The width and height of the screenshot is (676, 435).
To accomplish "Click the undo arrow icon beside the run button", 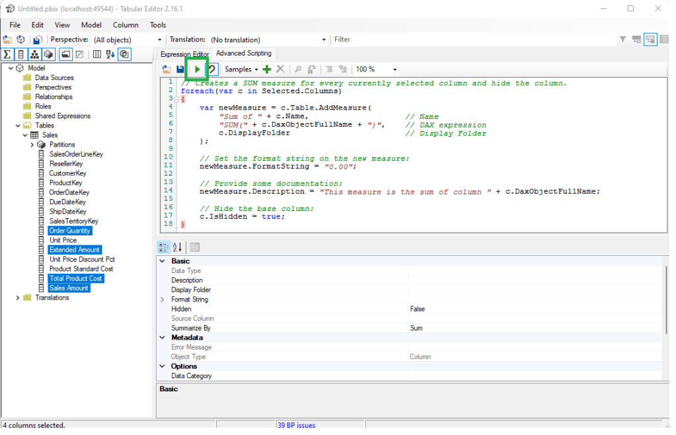I will coord(212,69).
